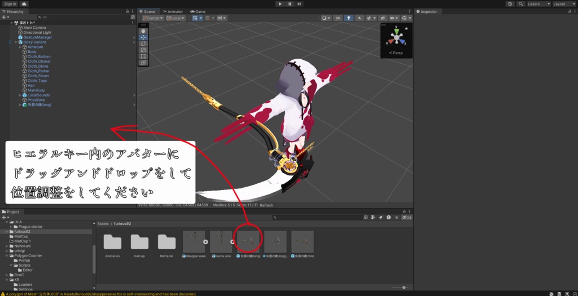Expand the LocalSounds object
This screenshot has width=578, height=296.
[x=20, y=95]
